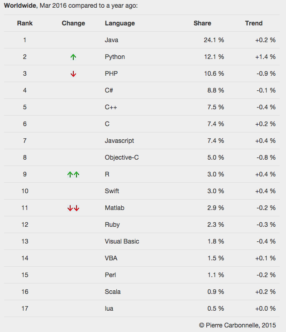Select the Javascript language name
The height and width of the screenshot is (332, 286).
(x=119, y=141)
